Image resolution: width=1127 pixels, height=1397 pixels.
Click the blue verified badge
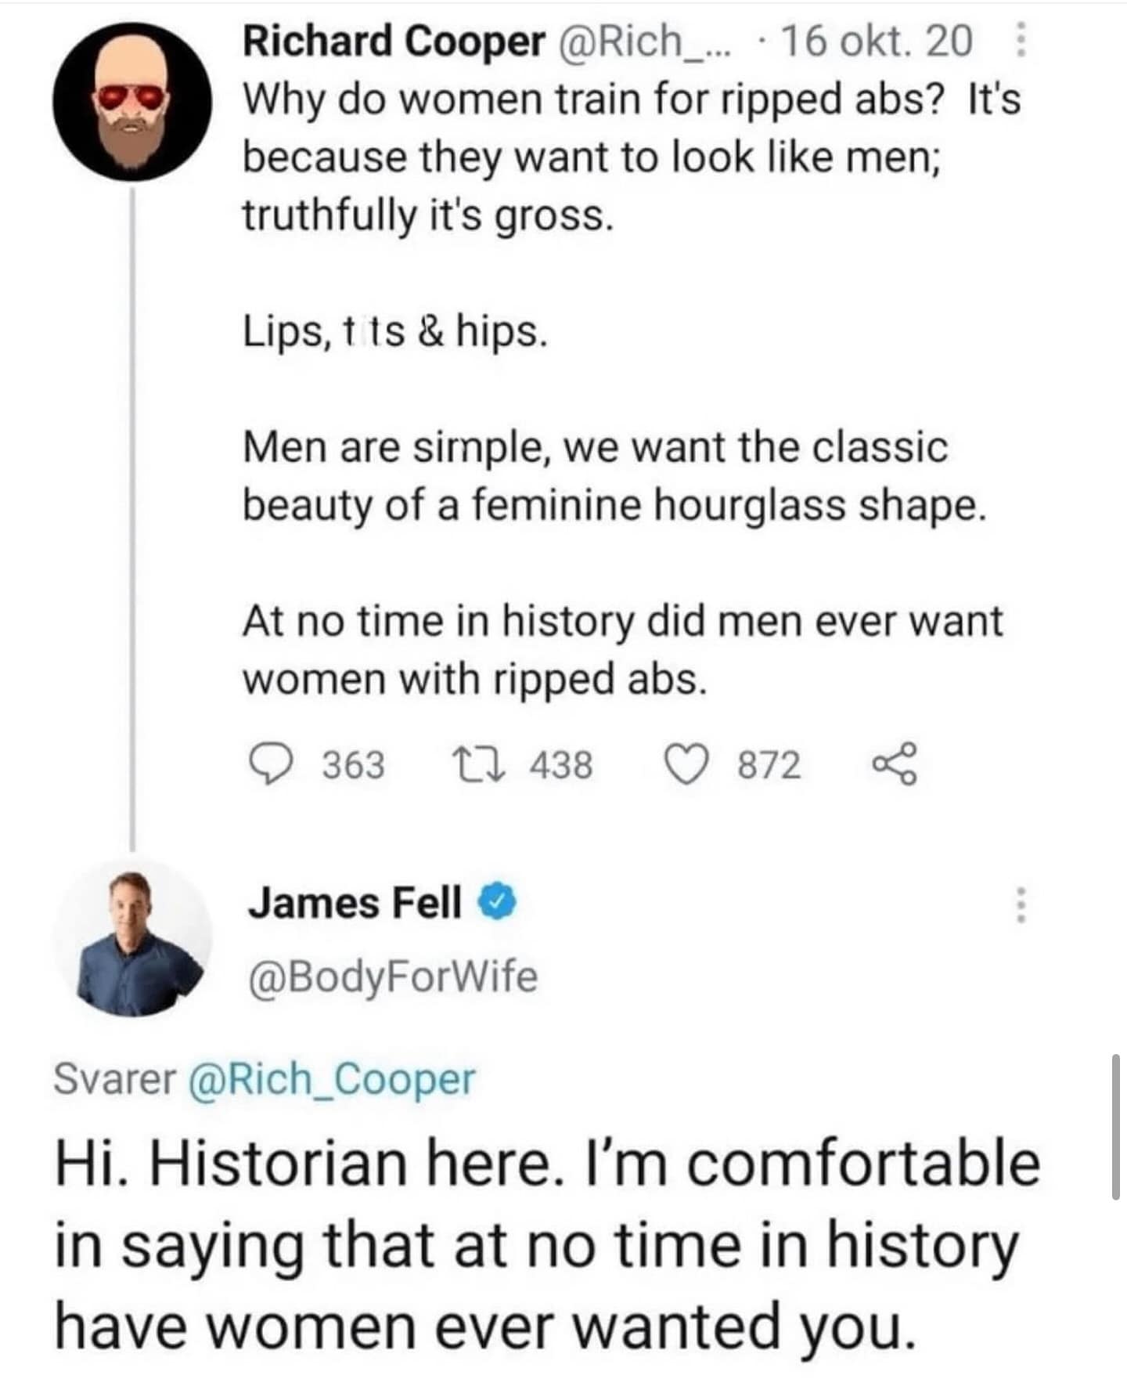coord(498,904)
